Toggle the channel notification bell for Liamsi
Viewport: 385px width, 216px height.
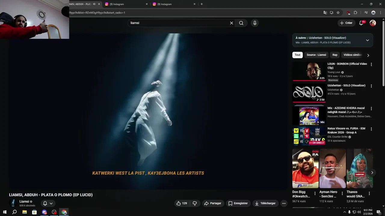48,203
